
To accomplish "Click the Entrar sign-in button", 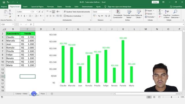I will (x=155, y=2).
